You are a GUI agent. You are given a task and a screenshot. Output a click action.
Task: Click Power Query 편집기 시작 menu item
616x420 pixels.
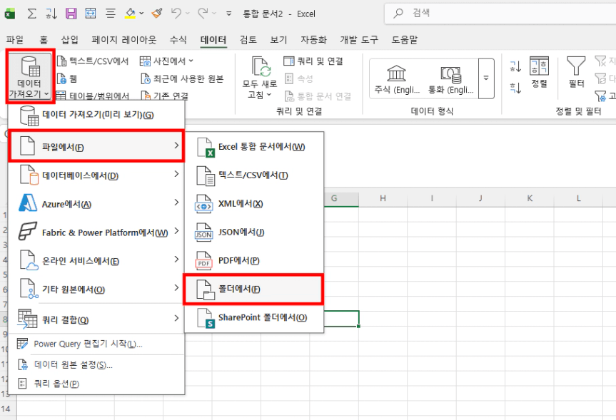(88, 344)
